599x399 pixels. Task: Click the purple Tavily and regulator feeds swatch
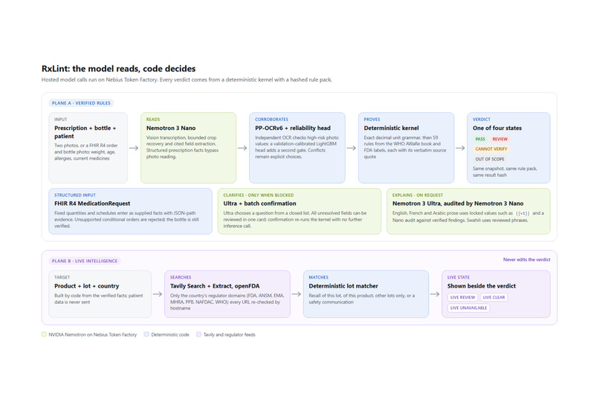[198, 334]
